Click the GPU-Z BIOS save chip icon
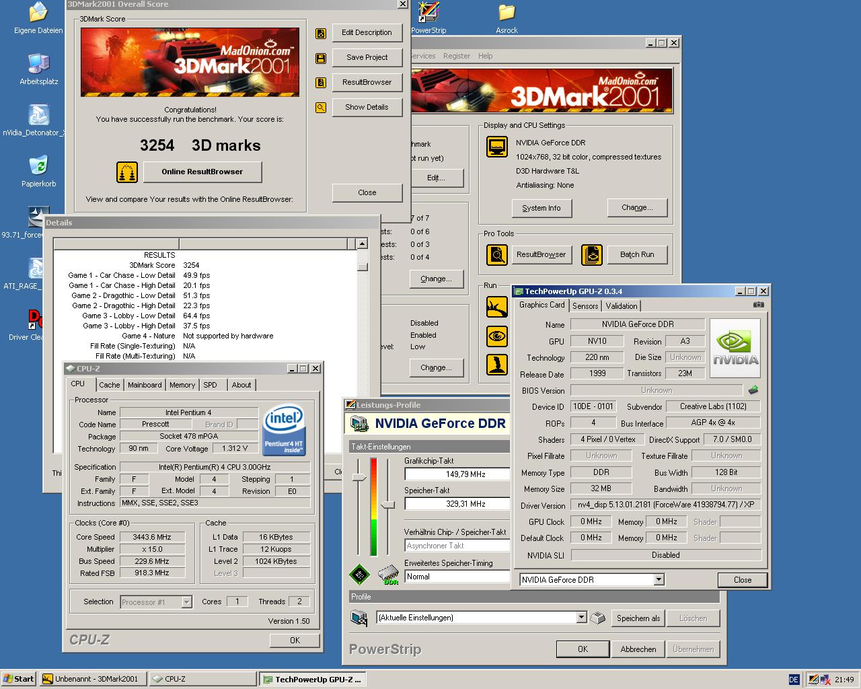Image resolution: width=861 pixels, height=689 pixels. (753, 390)
